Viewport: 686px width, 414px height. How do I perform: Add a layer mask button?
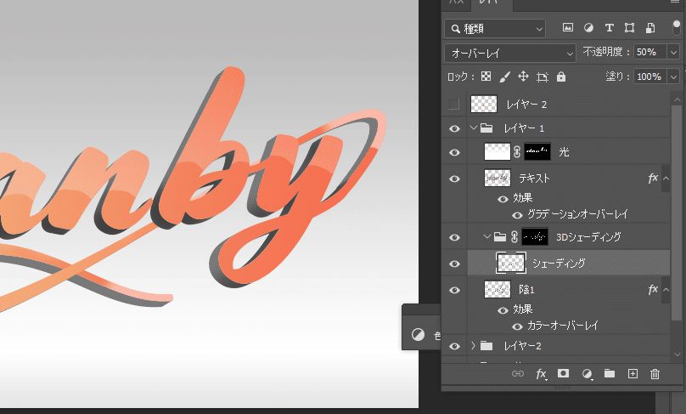coord(563,373)
